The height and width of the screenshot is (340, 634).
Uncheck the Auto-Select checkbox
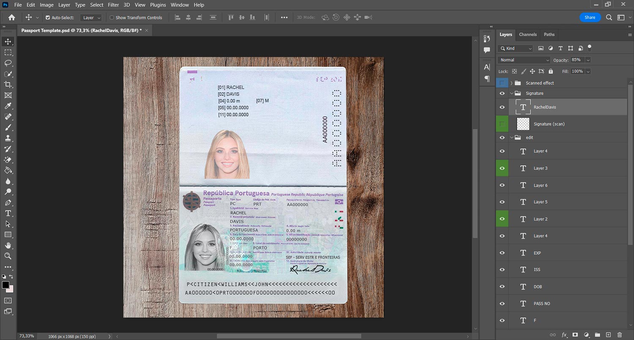48,18
